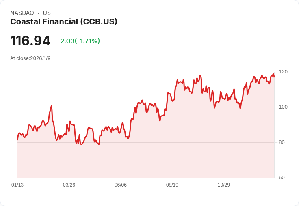
Task: Click the starting point of the red price line
Action: click(17, 139)
